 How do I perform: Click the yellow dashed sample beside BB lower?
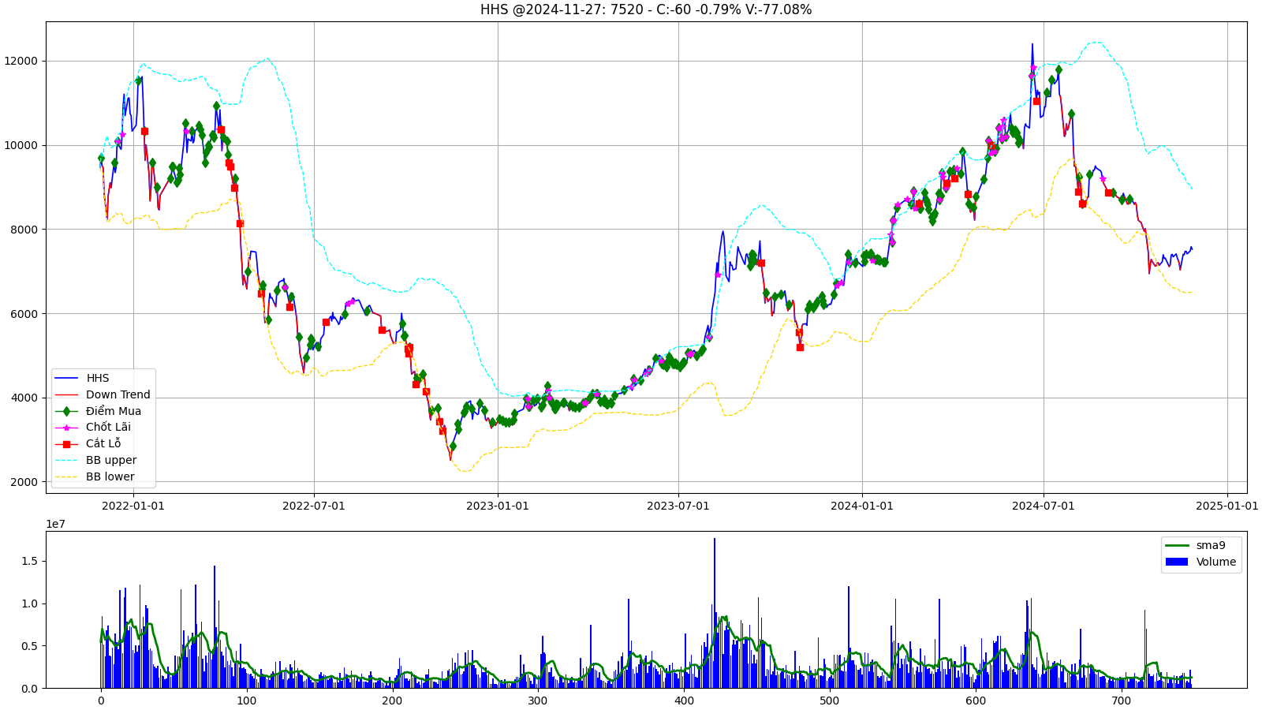point(67,476)
